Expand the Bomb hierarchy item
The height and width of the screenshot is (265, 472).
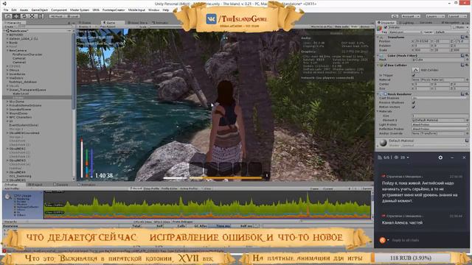pos(7,43)
